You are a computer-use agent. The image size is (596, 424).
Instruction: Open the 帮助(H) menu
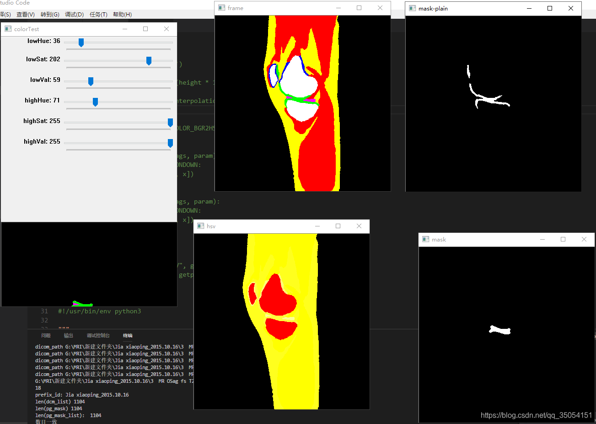pos(122,14)
